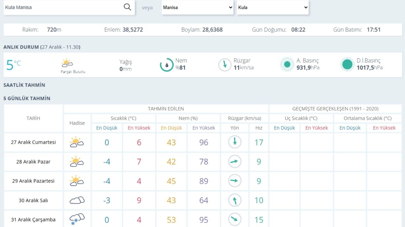The height and width of the screenshot is (227, 405).
Task: Click the D.İ.Basınç pressure icon
Action: [x=347, y=65]
